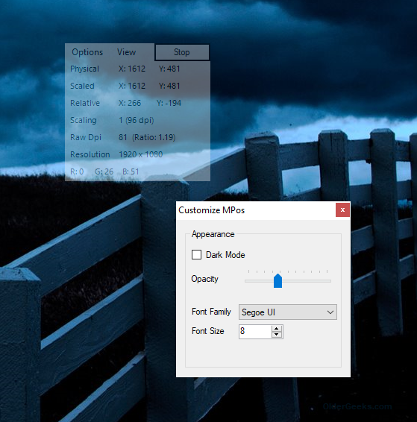Click the Stop button

(182, 52)
